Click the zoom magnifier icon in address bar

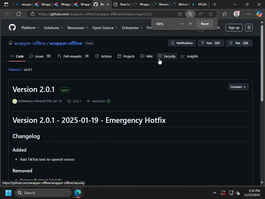[x=190, y=14]
